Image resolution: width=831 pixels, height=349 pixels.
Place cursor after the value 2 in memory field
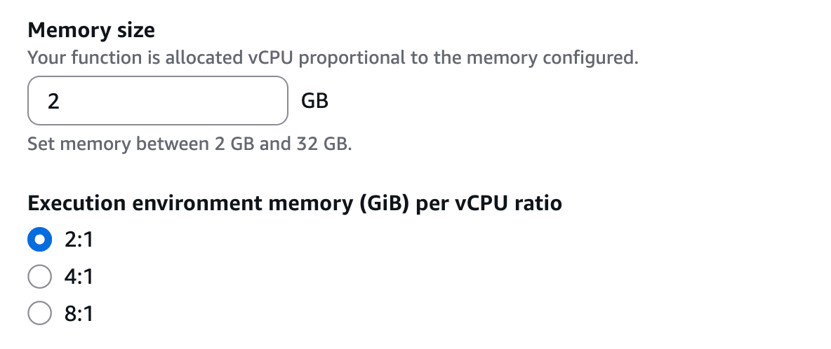point(60,102)
